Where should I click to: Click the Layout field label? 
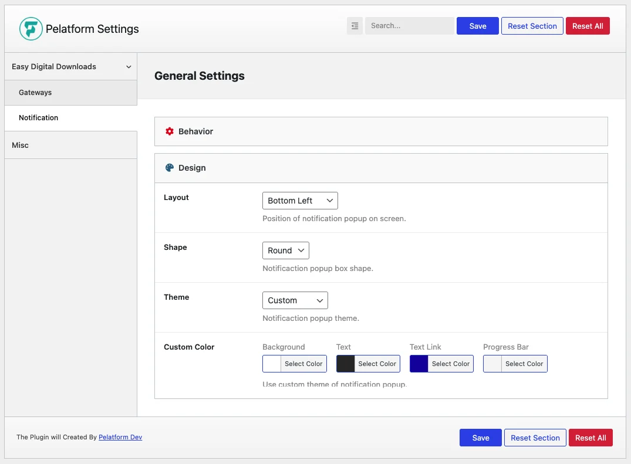pos(176,198)
